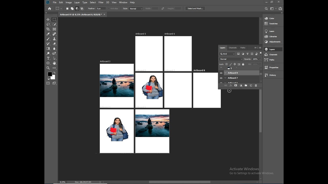328x184 pixels.
Task: Select the Dodge tool
Action: (x=48, y=53)
